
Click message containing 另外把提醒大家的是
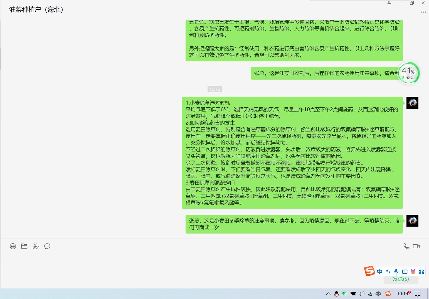[294, 41]
